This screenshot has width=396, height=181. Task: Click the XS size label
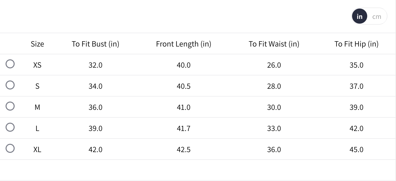(x=37, y=65)
